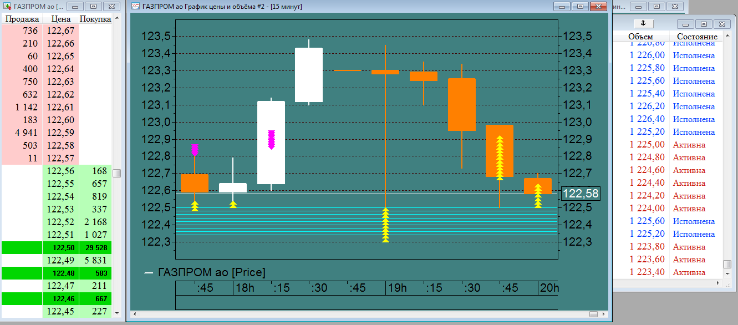Minimize the ГАЗПРОМ order book window
Screen dimensions: 738x325
[76, 6]
